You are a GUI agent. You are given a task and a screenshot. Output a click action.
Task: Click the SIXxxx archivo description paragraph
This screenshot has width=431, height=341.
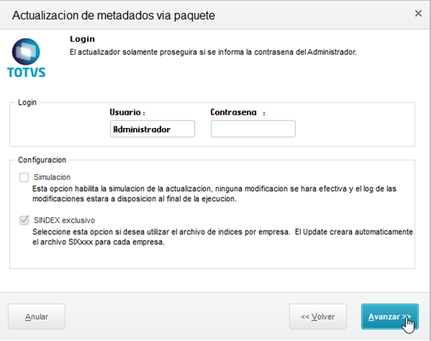(222, 237)
